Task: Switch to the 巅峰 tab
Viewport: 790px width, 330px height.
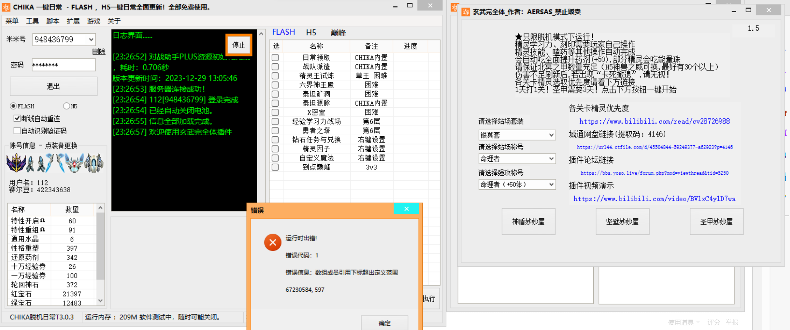Action: click(338, 33)
